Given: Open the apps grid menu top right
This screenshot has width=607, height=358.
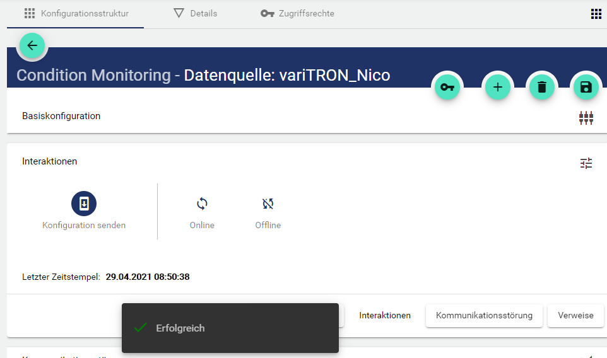Looking at the screenshot, I should pos(596,14).
